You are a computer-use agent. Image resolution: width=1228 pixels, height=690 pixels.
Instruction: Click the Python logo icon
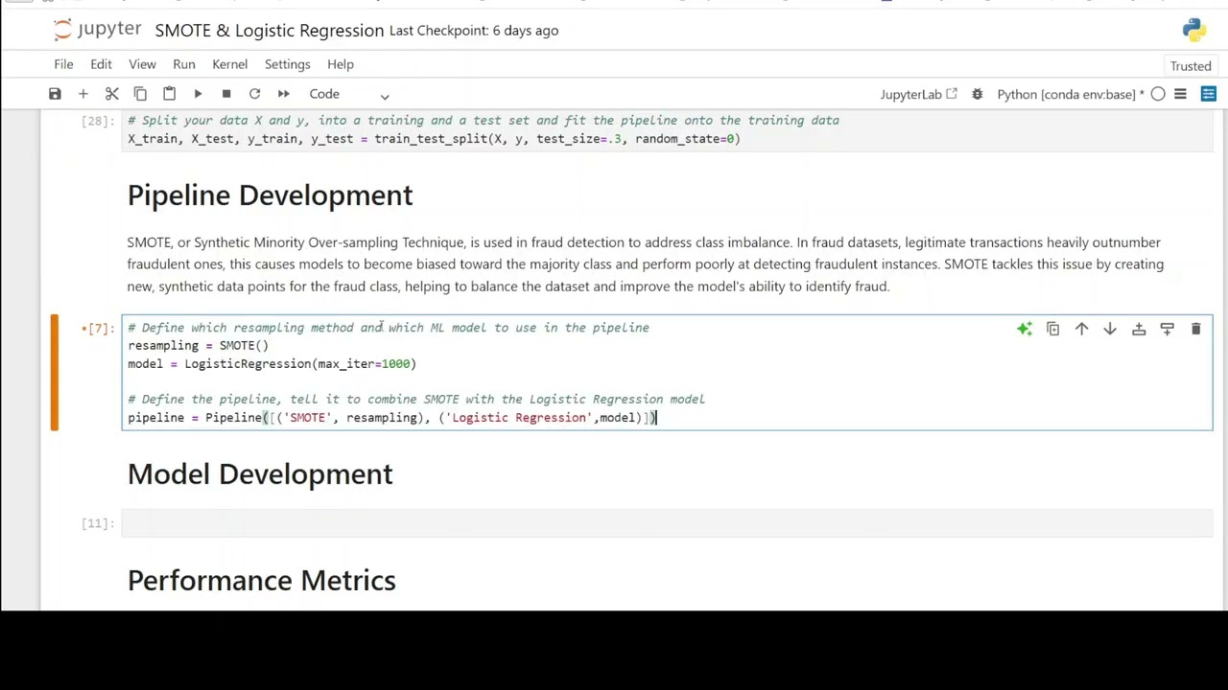pyautogui.click(x=1194, y=30)
